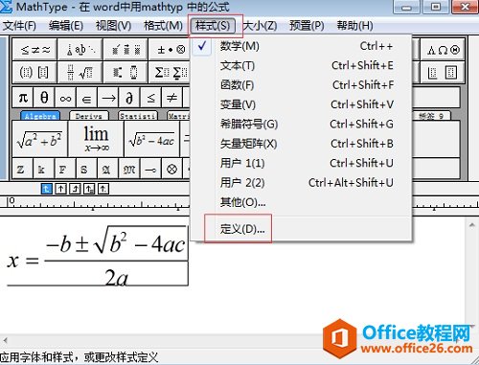Insert the square root of b²−4ac expression
Viewport: 479px width, 365px height.
point(152,139)
